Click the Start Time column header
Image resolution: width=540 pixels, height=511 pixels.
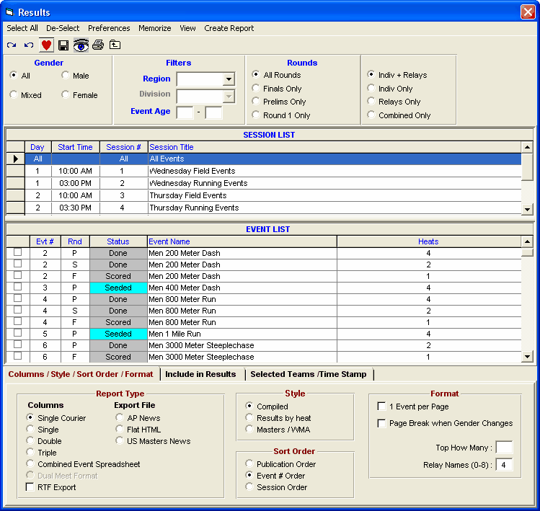click(x=76, y=147)
